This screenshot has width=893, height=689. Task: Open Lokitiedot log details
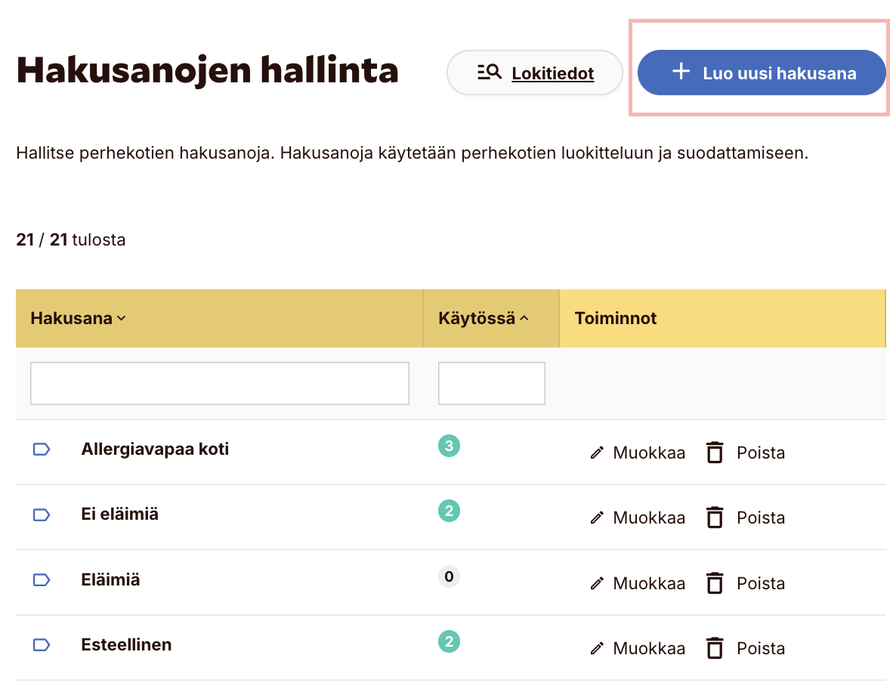point(552,73)
